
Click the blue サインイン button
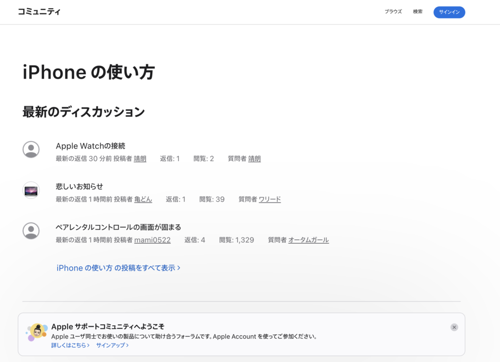449,12
